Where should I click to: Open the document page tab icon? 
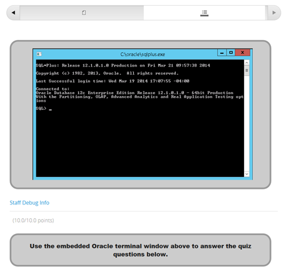(x=84, y=13)
